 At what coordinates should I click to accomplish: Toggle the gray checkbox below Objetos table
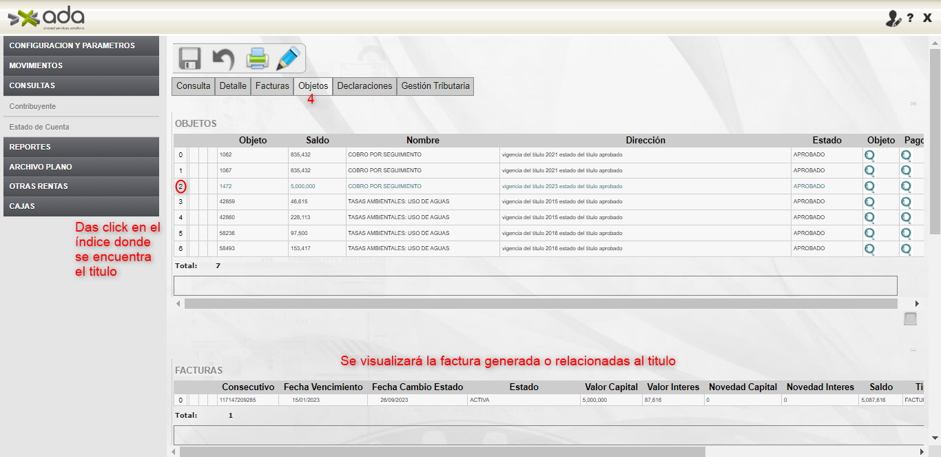[x=910, y=318]
